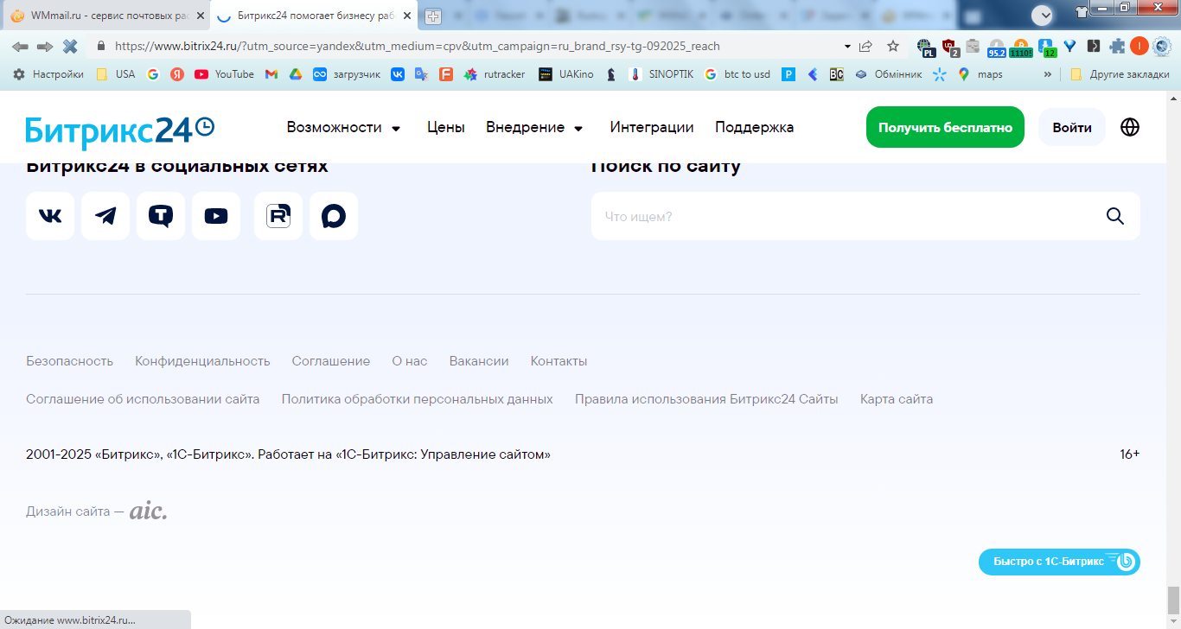Click the Получить бесплатно button

pos(945,127)
